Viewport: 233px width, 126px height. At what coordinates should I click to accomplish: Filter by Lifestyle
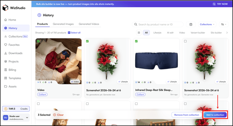coord(158,33)
